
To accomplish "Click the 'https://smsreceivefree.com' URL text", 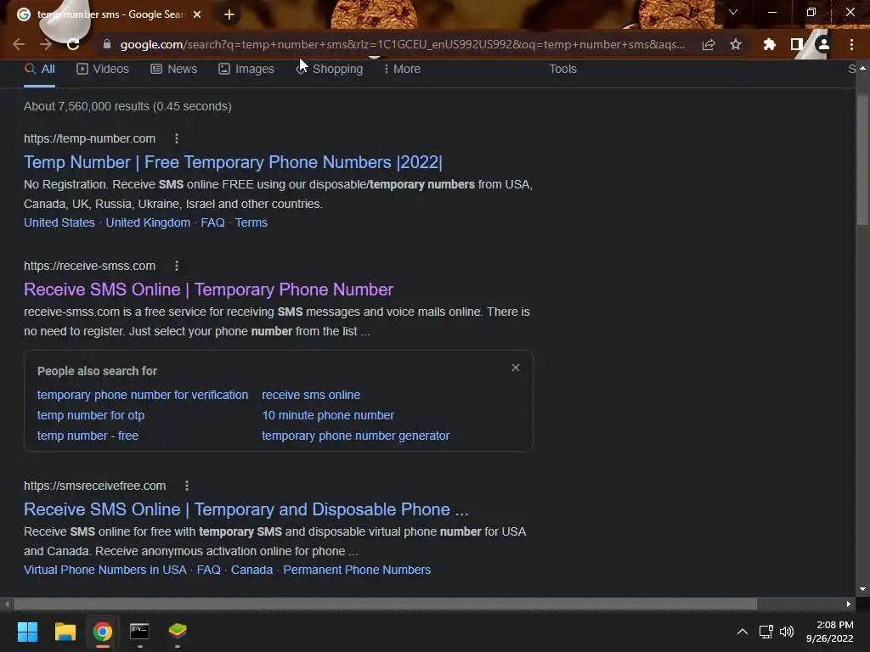I will [x=95, y=486].
